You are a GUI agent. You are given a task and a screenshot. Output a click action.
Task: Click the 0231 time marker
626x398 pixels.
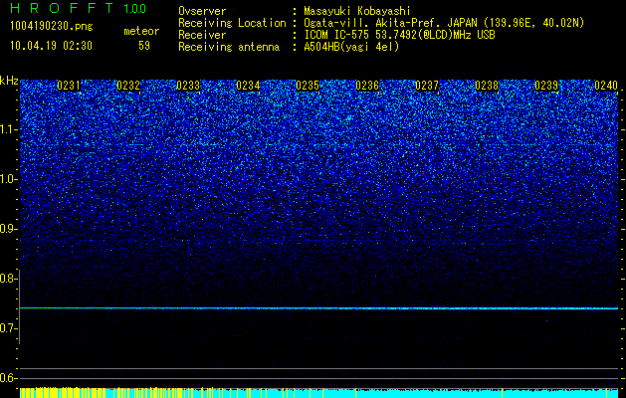(x=69, y=86)
